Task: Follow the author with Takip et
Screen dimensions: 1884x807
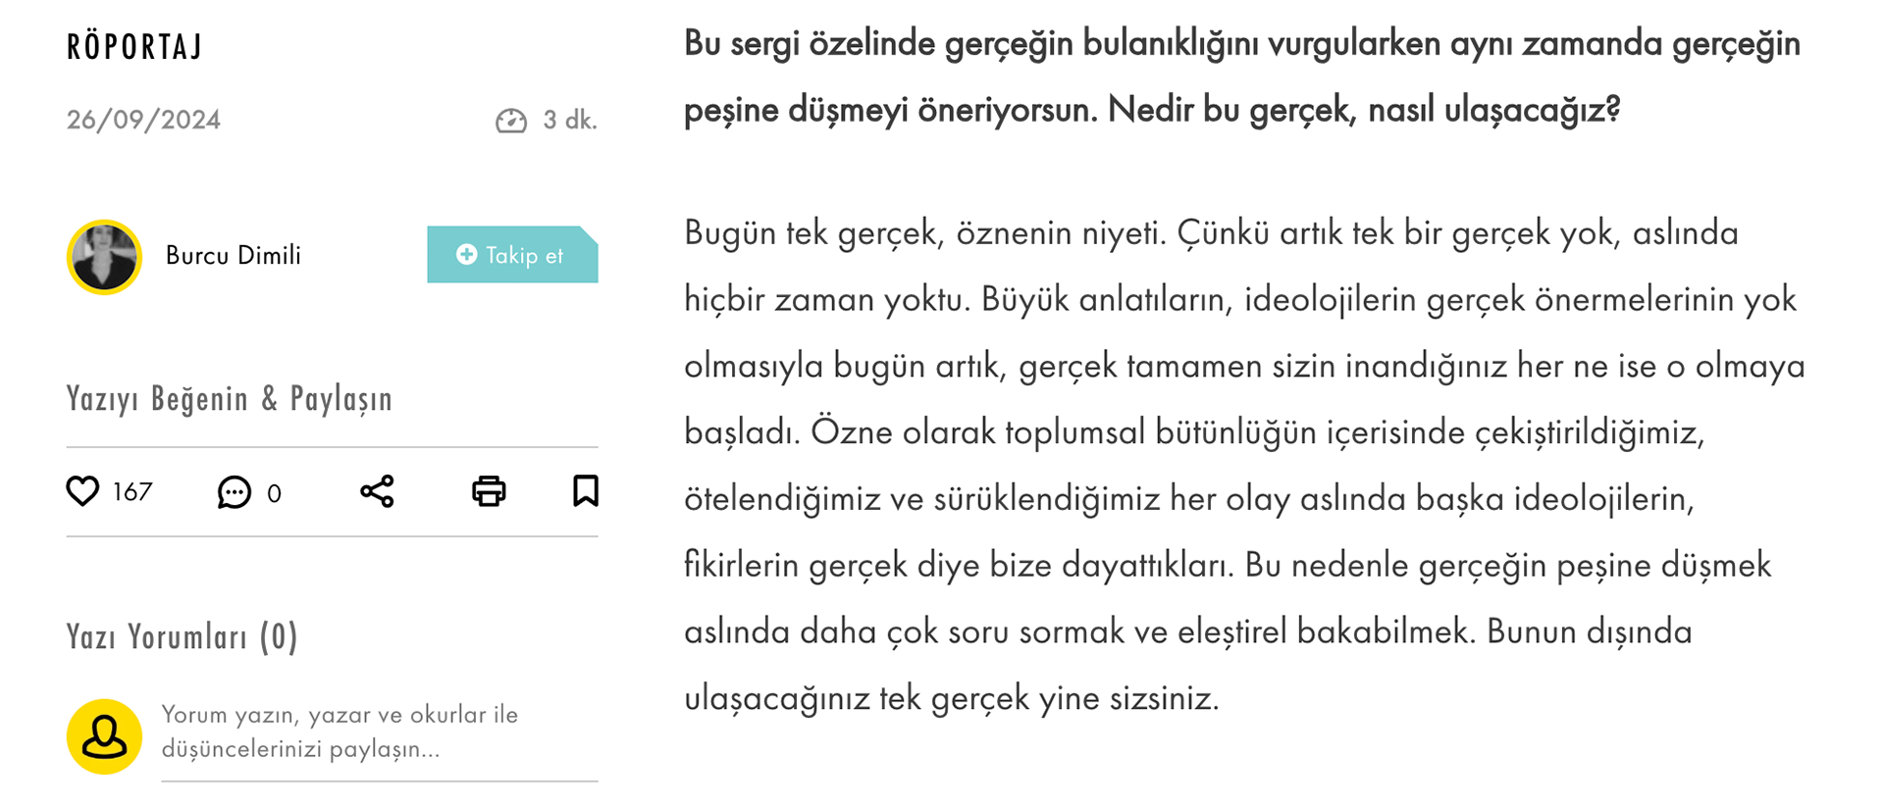Action: pyautogui.click(x=512, y=255)
